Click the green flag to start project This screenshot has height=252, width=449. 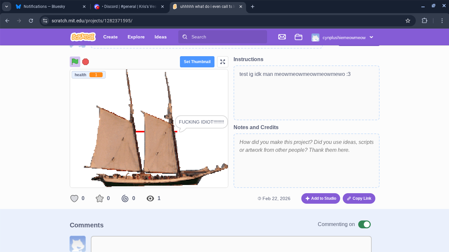(x=75, y=61)
